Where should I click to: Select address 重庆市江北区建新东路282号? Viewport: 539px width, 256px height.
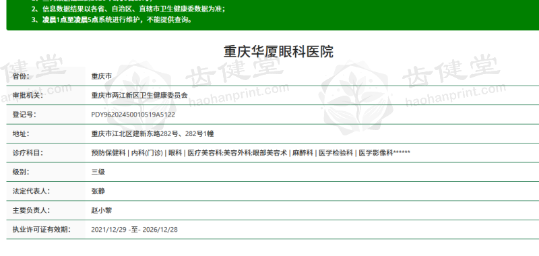(x=135, y=133)
